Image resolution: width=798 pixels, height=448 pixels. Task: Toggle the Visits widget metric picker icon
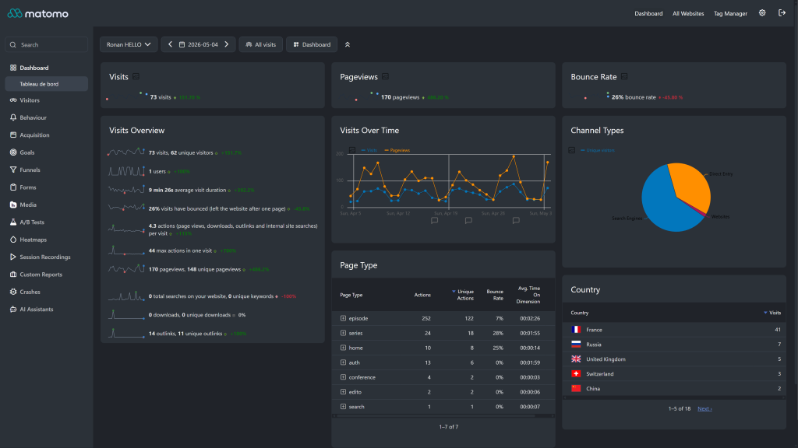pyautogui.click(x=136, y=77)
